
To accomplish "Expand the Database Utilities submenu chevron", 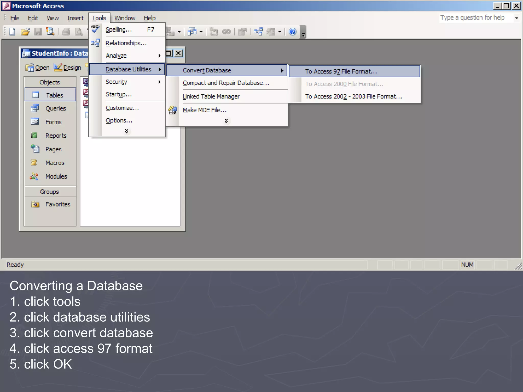I will [226, 121].
